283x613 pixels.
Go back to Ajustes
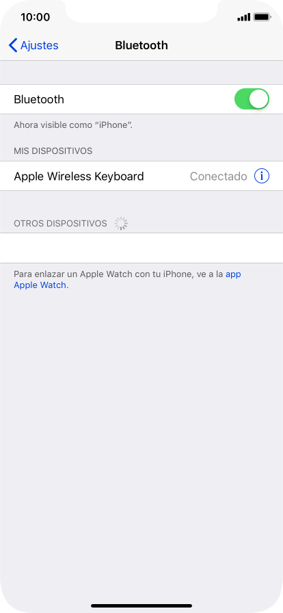(33, 45)
